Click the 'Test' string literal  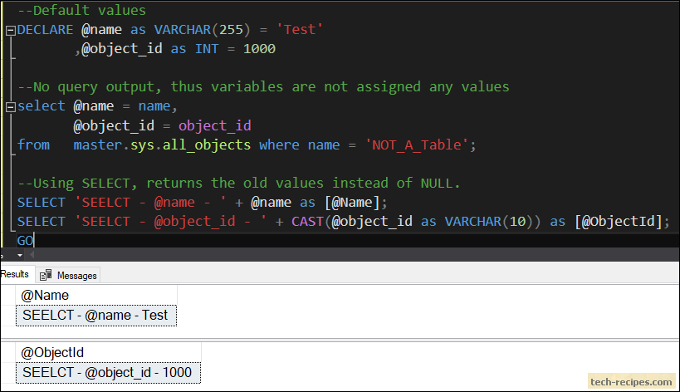point(299,30)
